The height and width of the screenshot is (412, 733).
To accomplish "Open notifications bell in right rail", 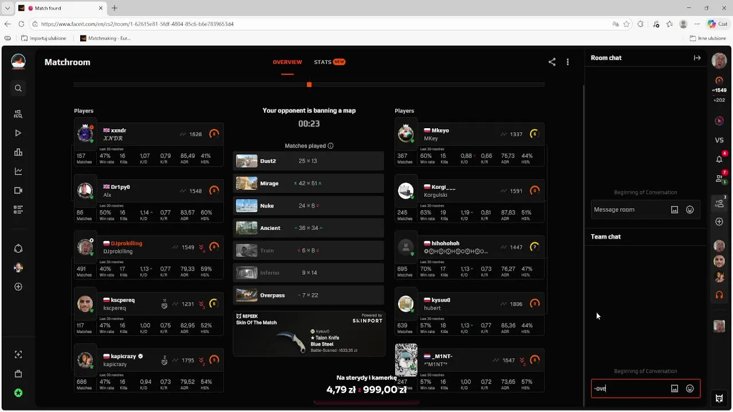I will click(719, 159).
